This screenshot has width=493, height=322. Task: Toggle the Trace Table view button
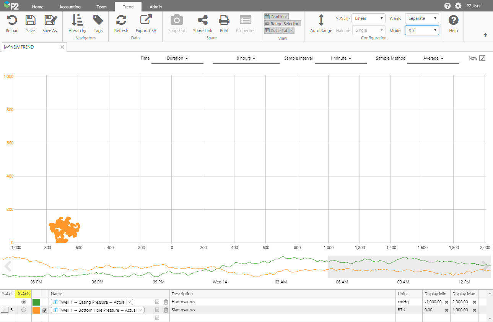coord(279,31)
